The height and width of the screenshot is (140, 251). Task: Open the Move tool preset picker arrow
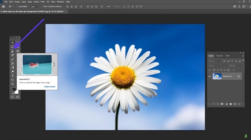tap(13, 7)
